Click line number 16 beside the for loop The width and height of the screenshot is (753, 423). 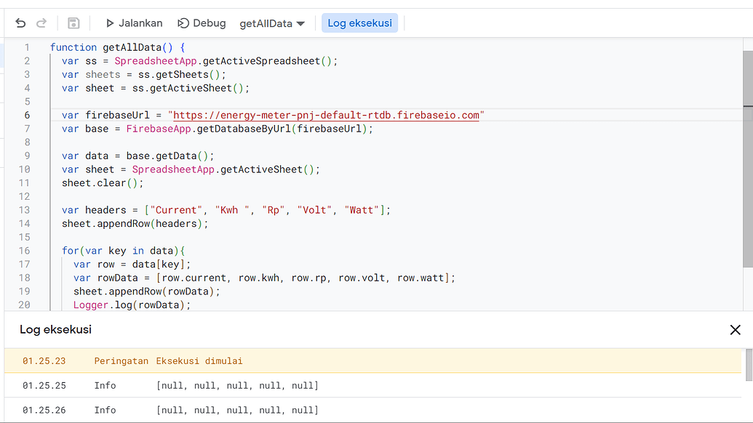[x=24, y=251]
